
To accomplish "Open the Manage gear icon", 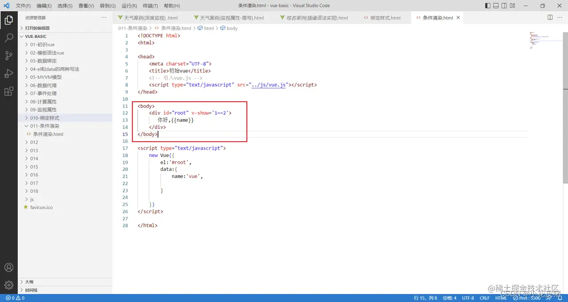I will tap(8, 285).
